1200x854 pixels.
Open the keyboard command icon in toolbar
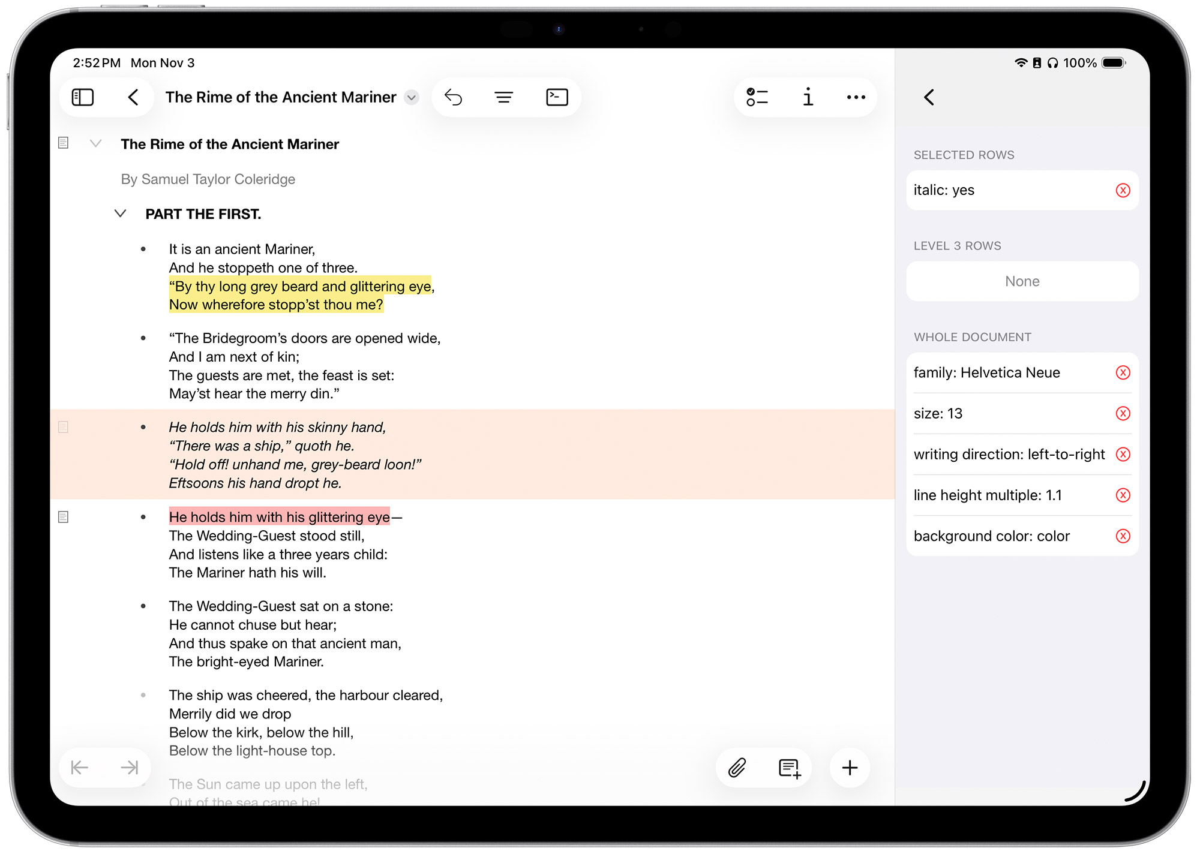[x=556, y=97]
